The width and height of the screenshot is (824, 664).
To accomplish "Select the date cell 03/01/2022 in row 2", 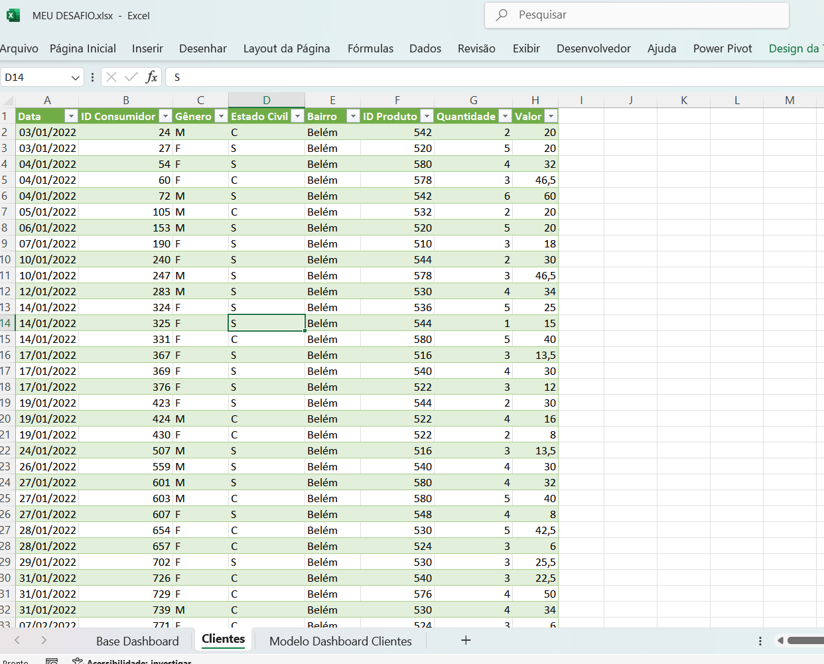I will pyautogui.click(x=47, y=132).
